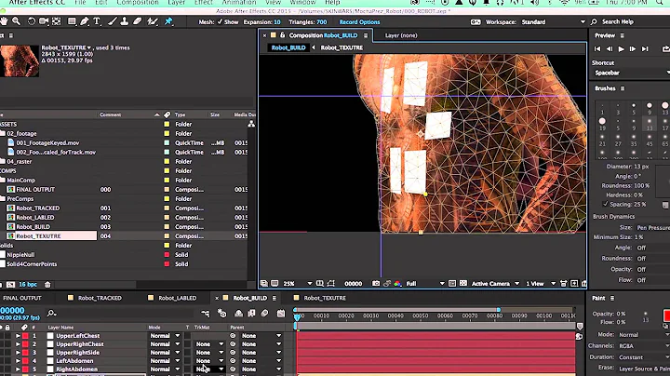The width and height of the screenshot is (670, 376).
Task: Click Next Frame button in Preview panel
Action: (x=633, y=49)
